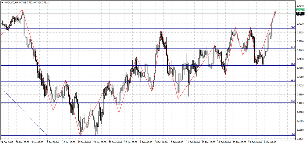Select the 50.0 Fibonacci level label

(x=293, y=64)
